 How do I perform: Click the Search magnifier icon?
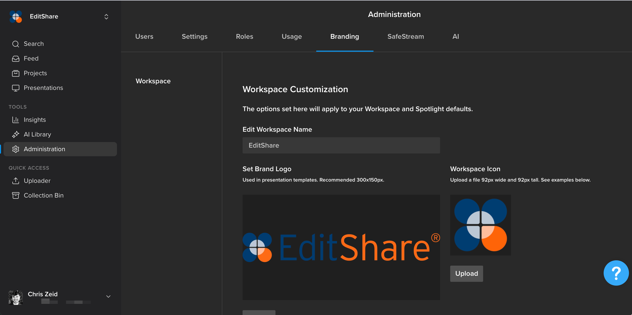pos(16,44)
